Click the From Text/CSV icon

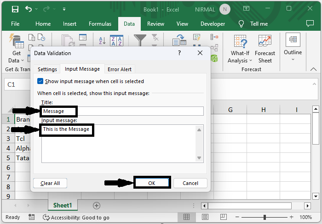(x=31, y=37)
